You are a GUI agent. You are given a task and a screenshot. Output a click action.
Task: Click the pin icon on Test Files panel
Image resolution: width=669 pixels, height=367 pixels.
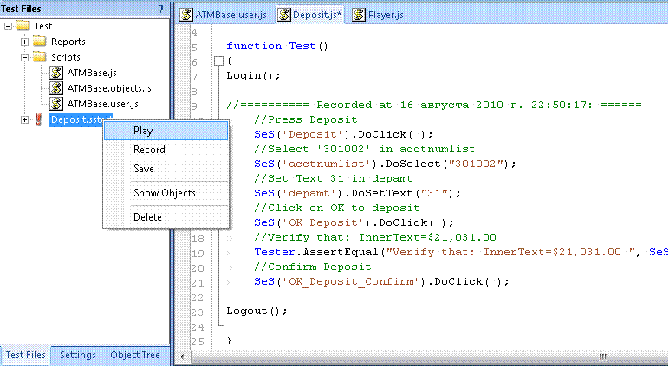[160, 8]
